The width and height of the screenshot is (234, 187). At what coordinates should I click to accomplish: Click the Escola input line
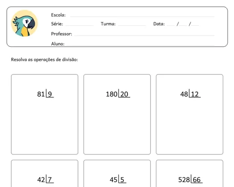tap(142, 17)
